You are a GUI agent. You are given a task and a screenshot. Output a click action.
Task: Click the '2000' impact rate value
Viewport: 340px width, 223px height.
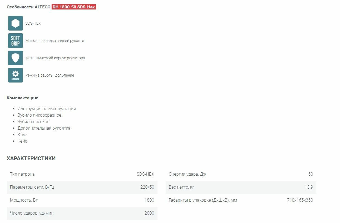pos(149,213)
